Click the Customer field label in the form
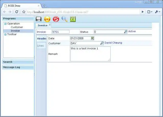The image size is (163, 117). pos(55,43)
